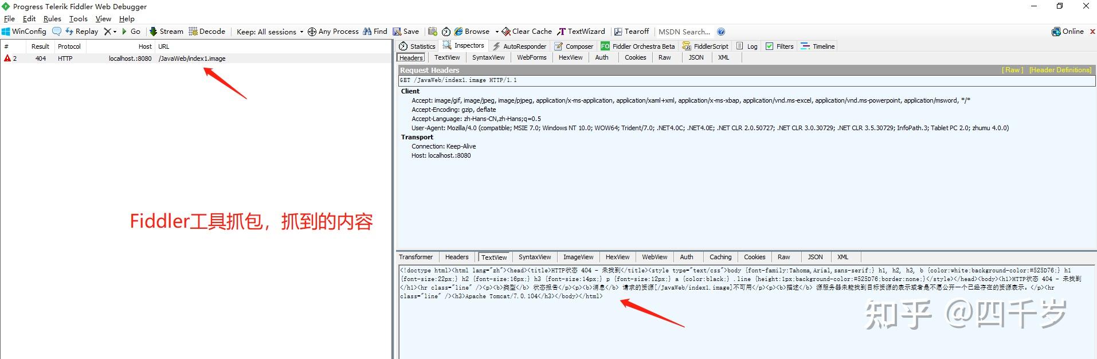This screenshot has height=359, width=1097.
Task: Select request Cookies inspector tab
Action: tap(635, 57)
